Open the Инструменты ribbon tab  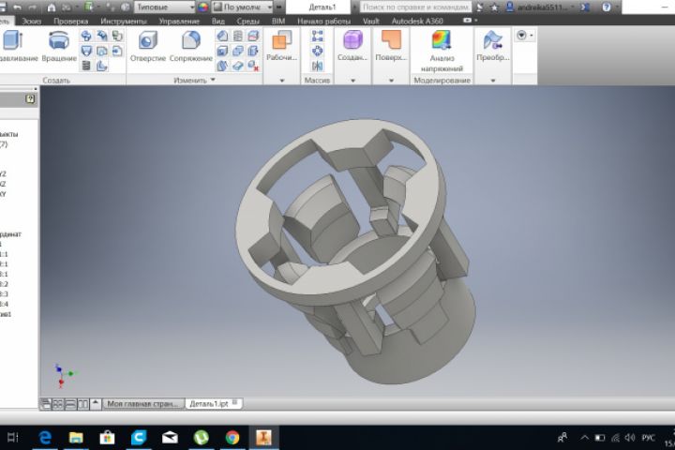[124, 21]
